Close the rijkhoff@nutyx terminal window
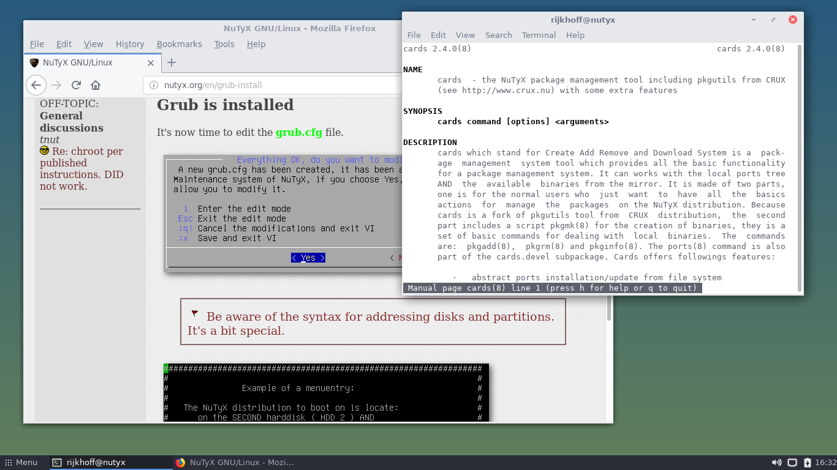 click(793, 20)
